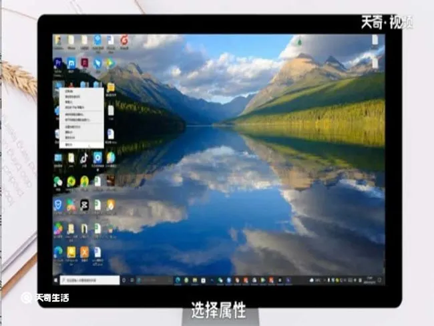Launch WeChat from the desktop
The height and width of the screenshot is (326, 434).
(x=58, y=182)
